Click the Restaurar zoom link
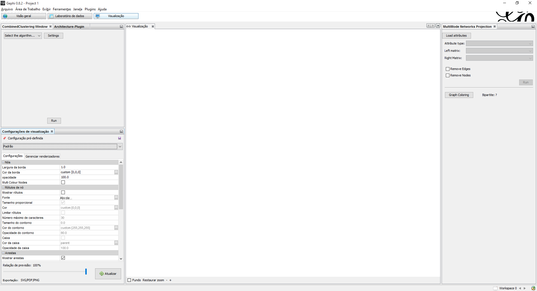 (x=153, y=280)
